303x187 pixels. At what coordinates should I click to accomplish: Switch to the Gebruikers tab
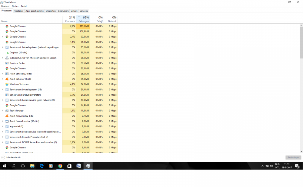coord(63,11)
